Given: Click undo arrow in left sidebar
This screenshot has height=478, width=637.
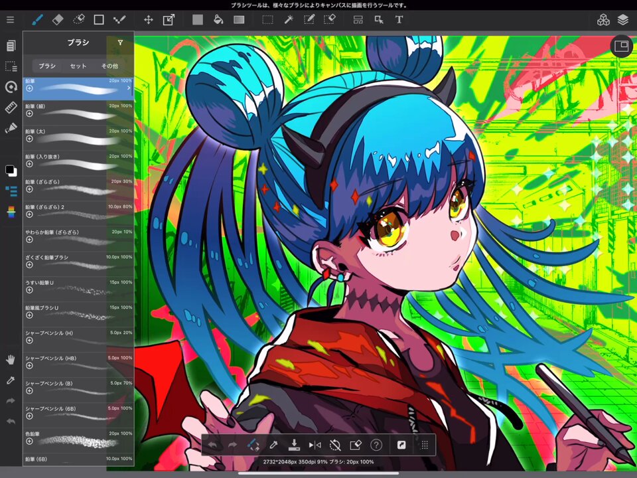Looking at the screenshot, I should [11, 421].
